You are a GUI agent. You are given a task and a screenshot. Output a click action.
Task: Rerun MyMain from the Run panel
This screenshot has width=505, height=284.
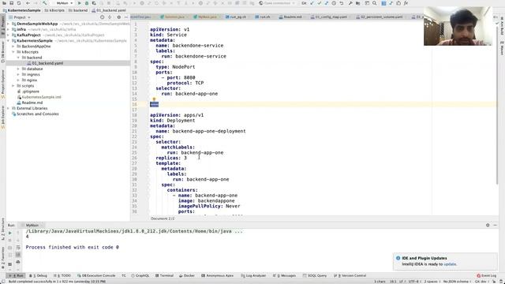tap(10, 233)
